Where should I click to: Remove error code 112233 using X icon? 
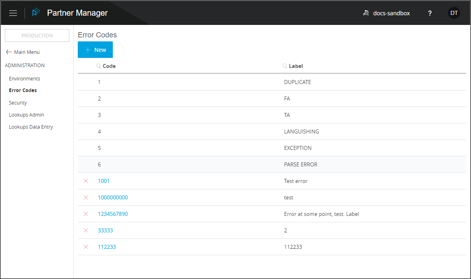pyautogui.click(x=86, y=247)
